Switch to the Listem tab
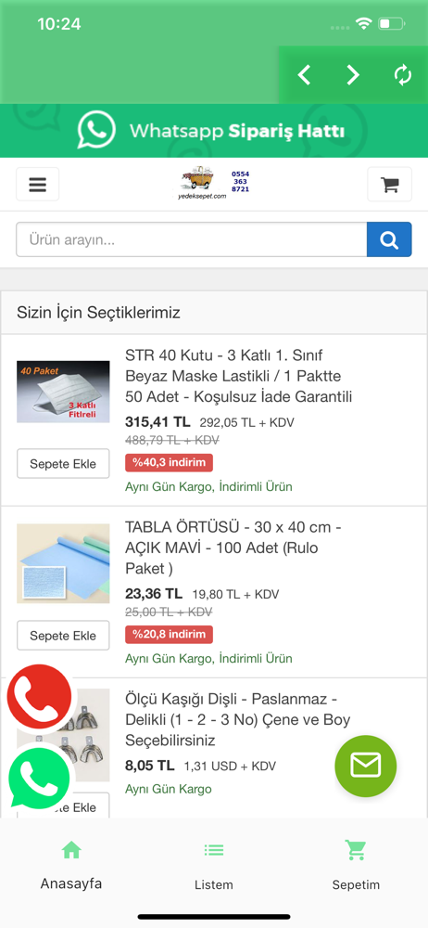Viewport: 428px width, 928px height. coord(214,865)
